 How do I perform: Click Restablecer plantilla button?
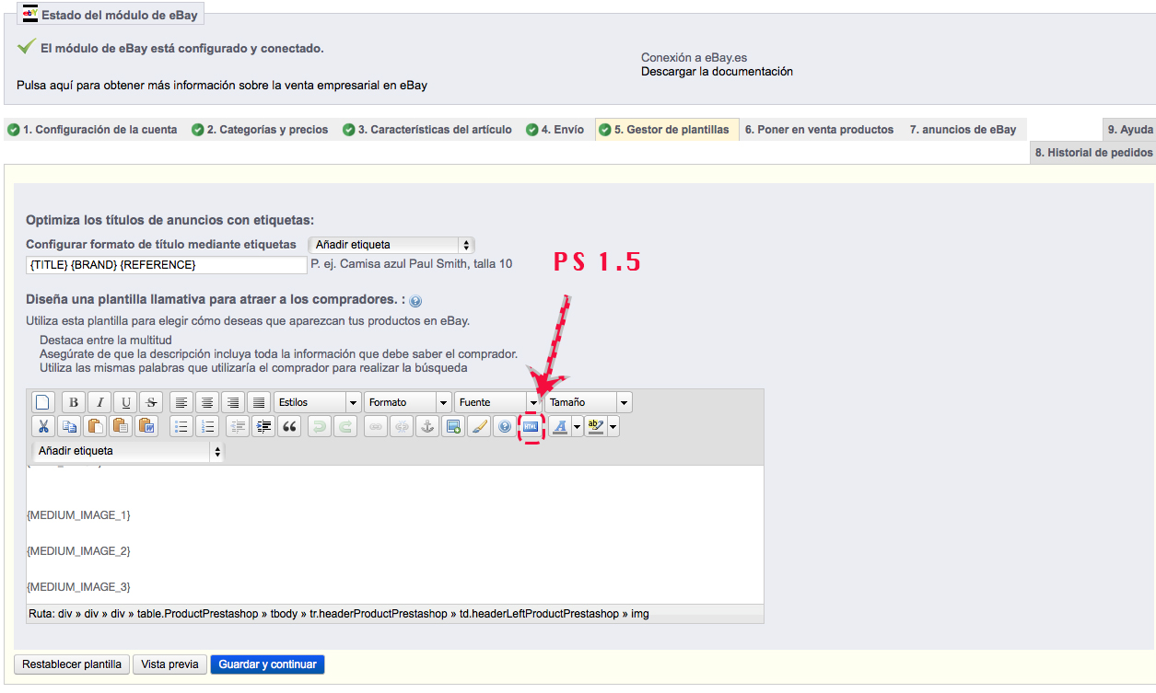[72, 664]
